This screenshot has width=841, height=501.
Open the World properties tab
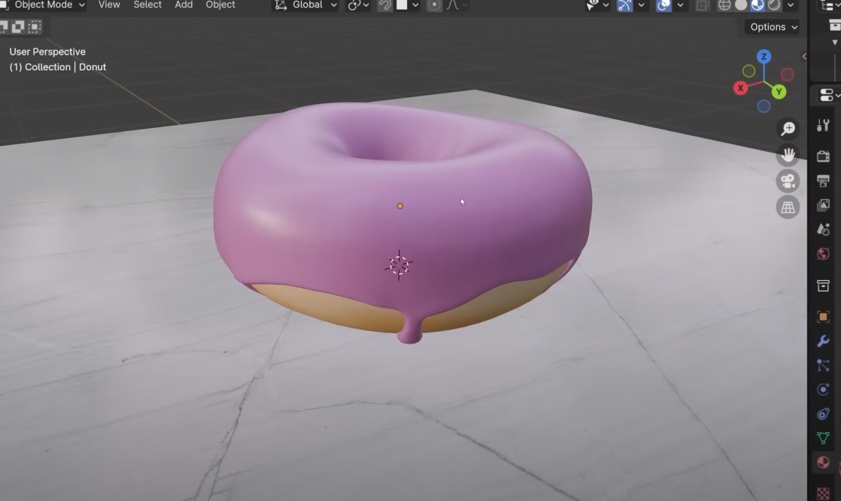823,254
